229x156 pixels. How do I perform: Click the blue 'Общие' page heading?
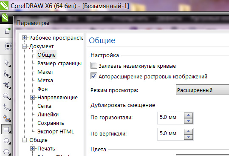[x=102, y=40]
